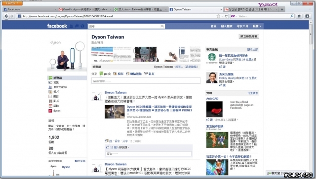Like the AutoCAD sponsored page
This screenshot has height=179, width=316.
(209, 120)
